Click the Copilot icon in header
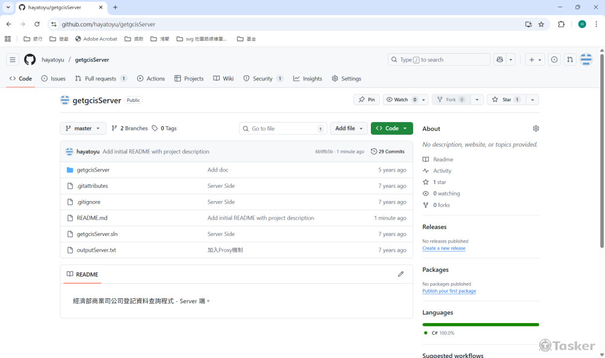The image size is (605, 358). pyautogui.click(x=500, y=60)
